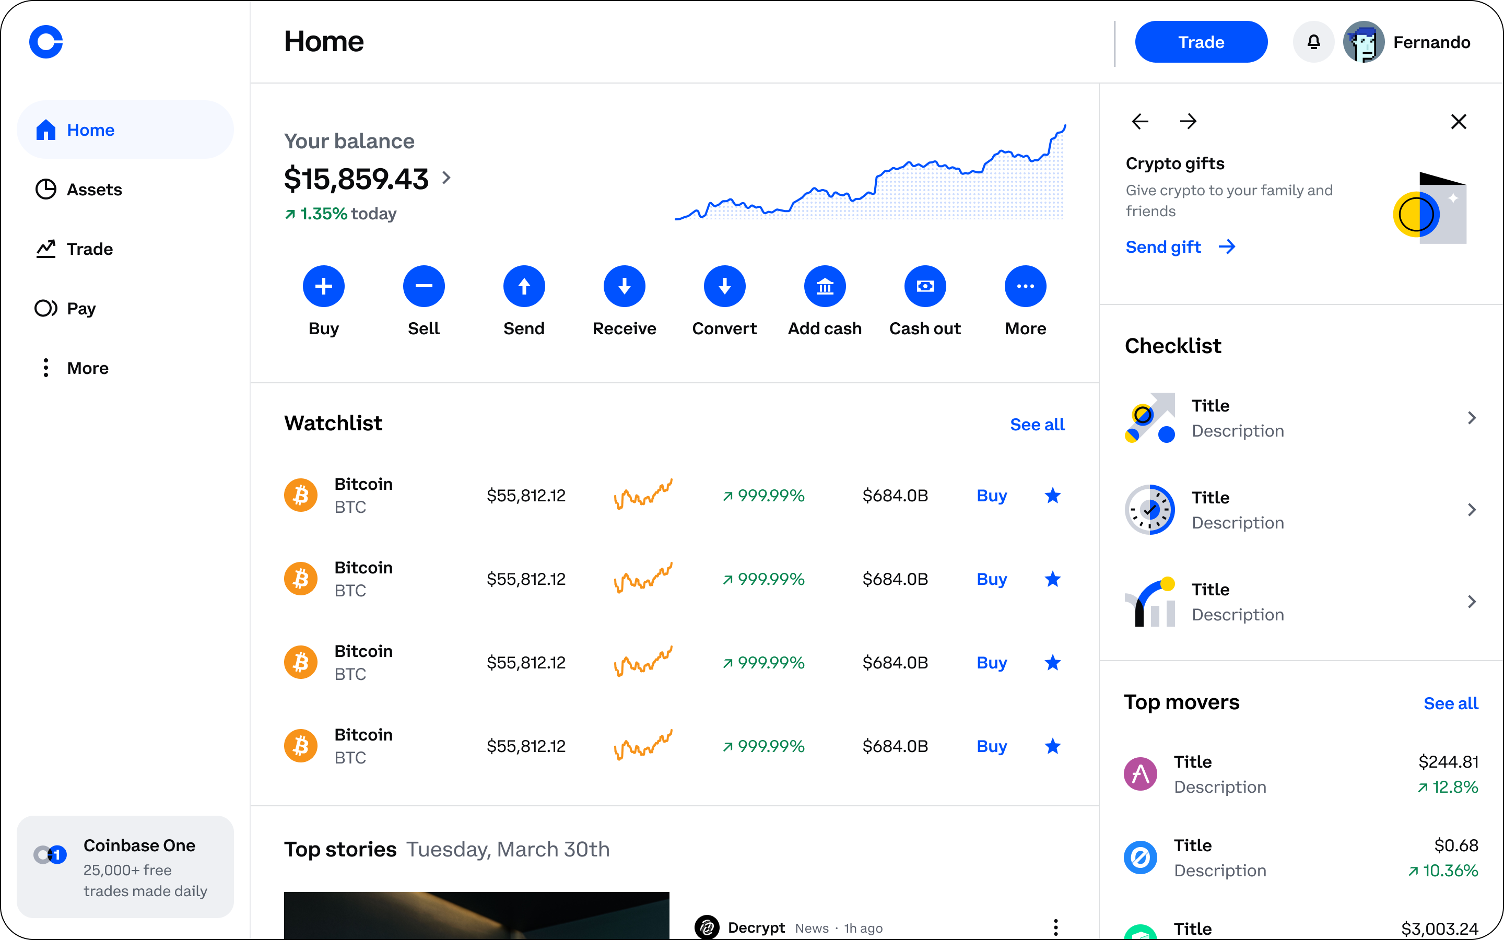Image resolution: width=1504 pixels, height=940 pixels.
Task: Click the More ellipsis circle icon
Action: tap(1026, 286)
